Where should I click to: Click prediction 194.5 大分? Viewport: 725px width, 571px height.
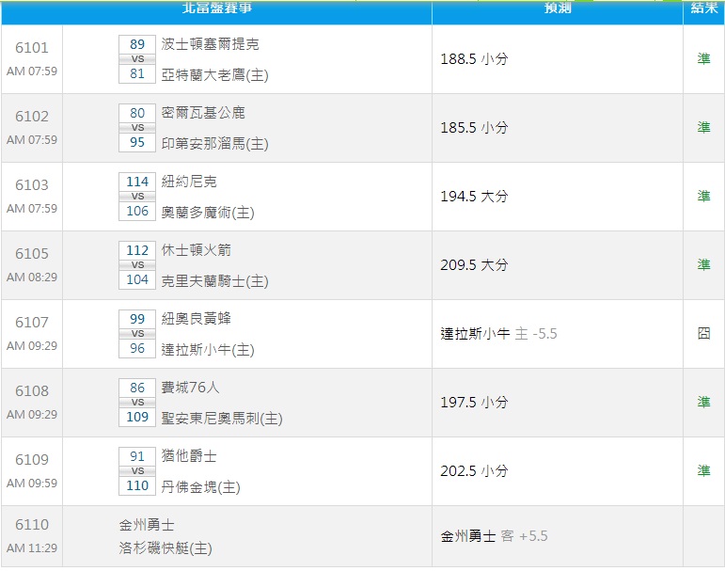(x=474, y=197)
